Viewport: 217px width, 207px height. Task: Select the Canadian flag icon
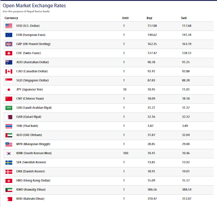(9, 71)
